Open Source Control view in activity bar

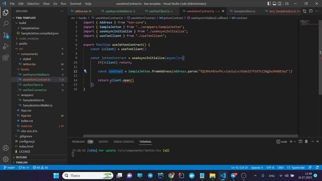pyautogui.click(x=6, y=35)
